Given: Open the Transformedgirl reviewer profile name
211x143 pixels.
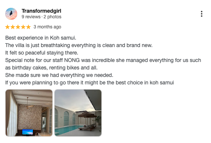Looking at the screenshot, I should click(x=42, y=11).
